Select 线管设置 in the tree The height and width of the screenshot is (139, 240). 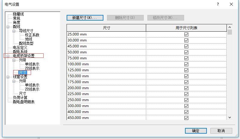click(20, 77)
